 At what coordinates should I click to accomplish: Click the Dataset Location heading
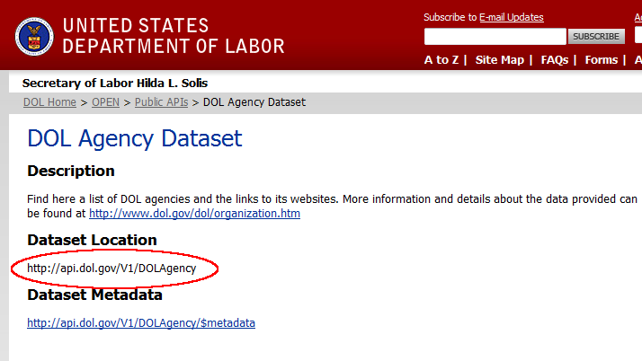(92, 240)
